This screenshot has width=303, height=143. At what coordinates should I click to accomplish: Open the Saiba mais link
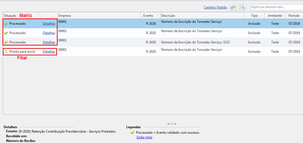click(144, 137)
